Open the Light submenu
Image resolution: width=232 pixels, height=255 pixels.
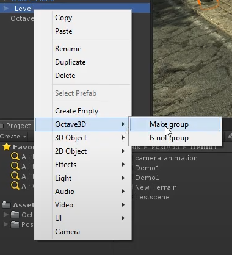click(83, 178)
